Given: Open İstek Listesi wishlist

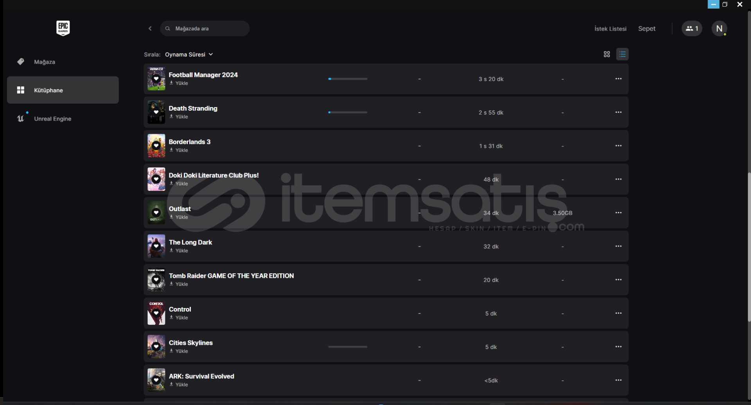Looking at the screenshot, I should pyautogui.click(x=610, y=29).
